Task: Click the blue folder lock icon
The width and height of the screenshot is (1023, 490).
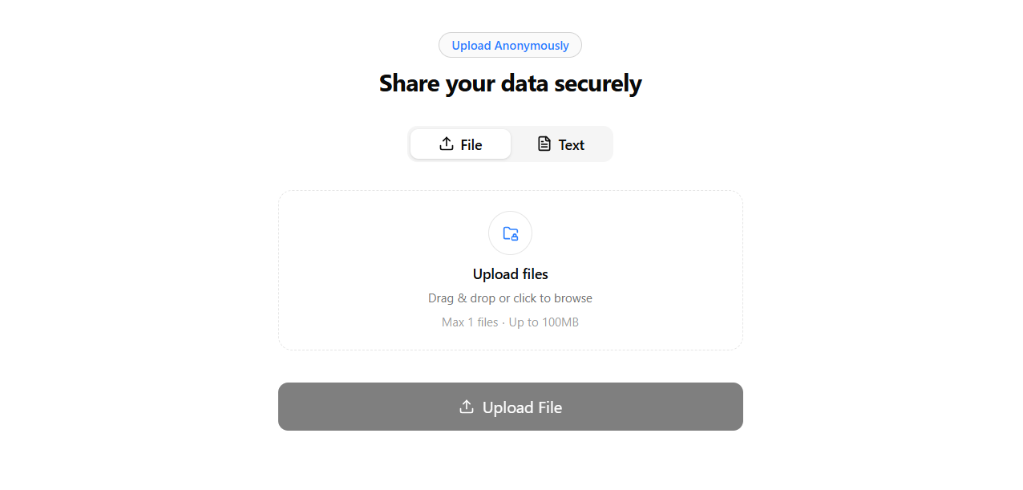Action: [x=511, y=233]
